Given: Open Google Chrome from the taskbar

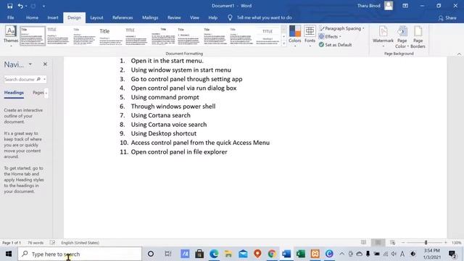Looking at the screenshot, I should pos(272,254).
